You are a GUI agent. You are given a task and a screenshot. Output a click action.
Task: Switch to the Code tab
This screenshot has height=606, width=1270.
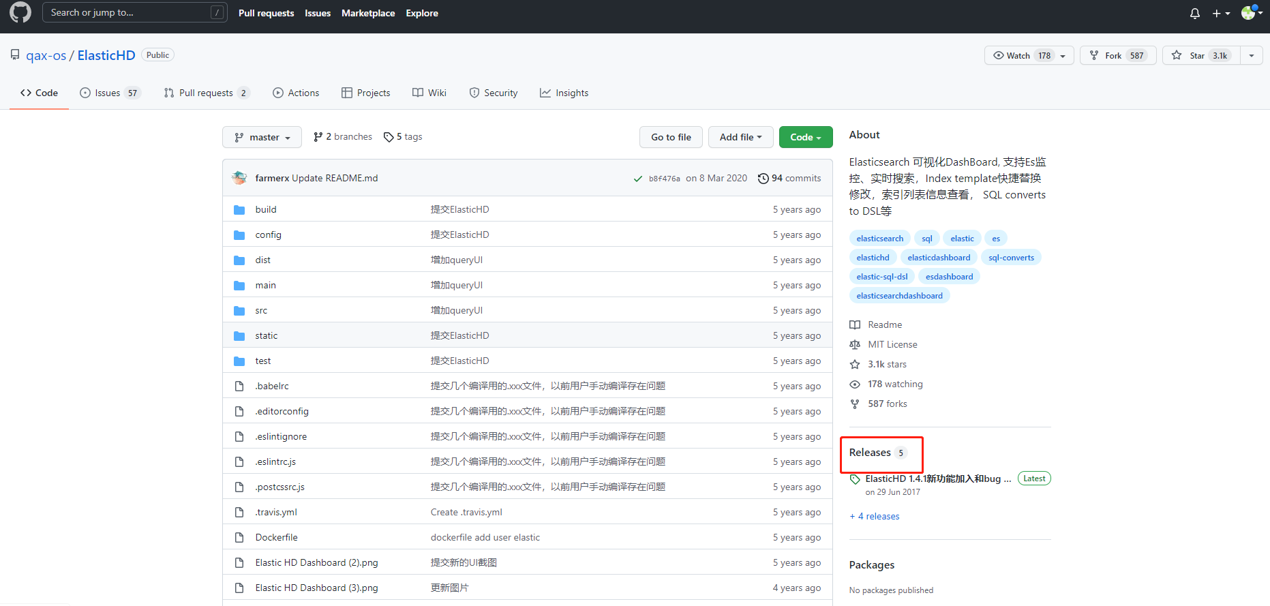point(39,93)
